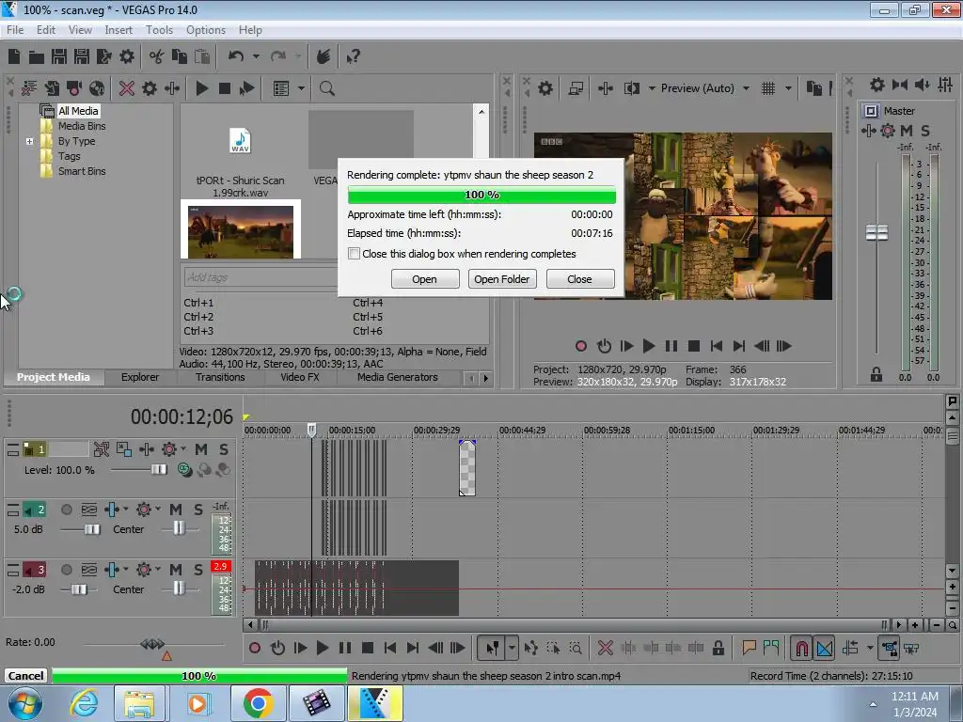Click Open Folder in render dialog
This screenshot has height=722, width=963.
click(502, 278)
